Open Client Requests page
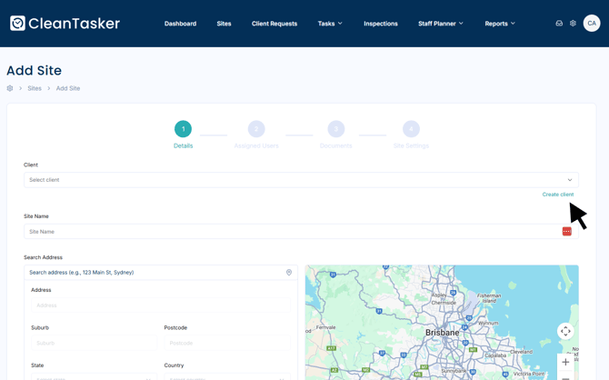This screenshot has width=609, height=380. [275, 24]
